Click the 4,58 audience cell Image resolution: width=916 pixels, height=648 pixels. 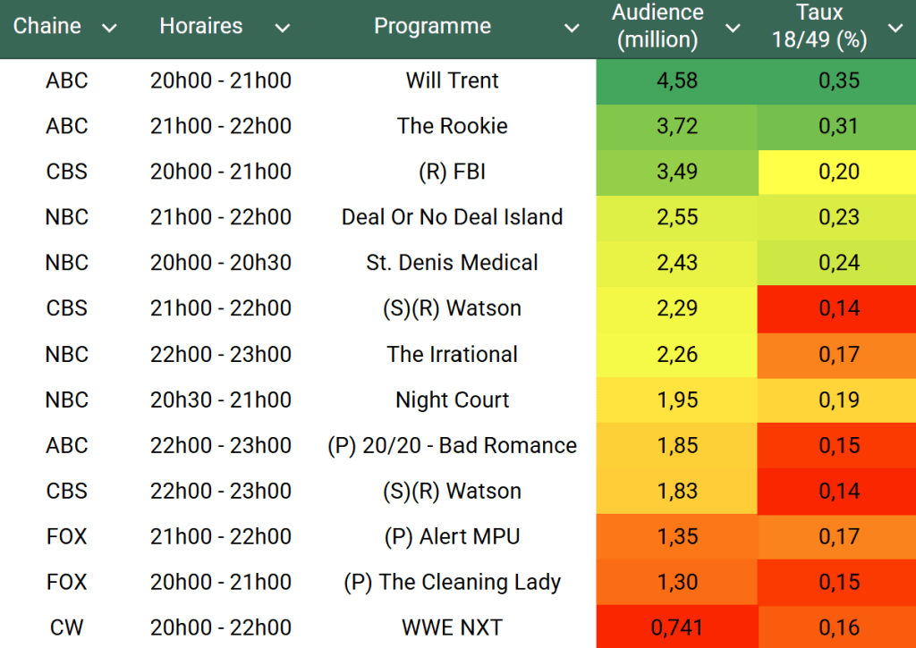coord(676,80)
